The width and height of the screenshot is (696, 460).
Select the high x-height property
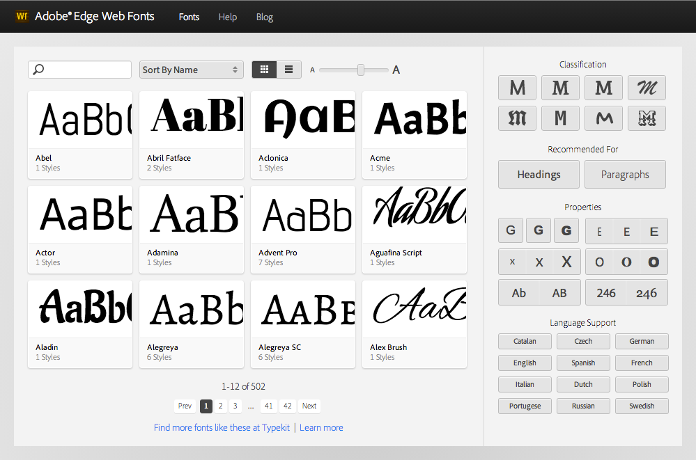[567, 262]
